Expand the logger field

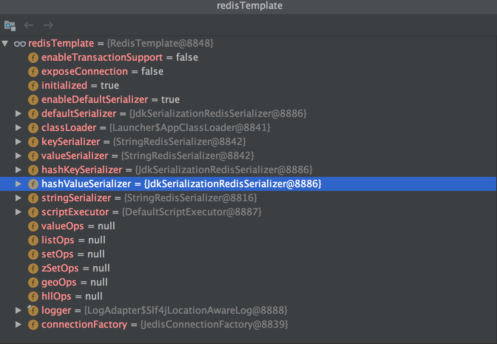coord(18,310)
